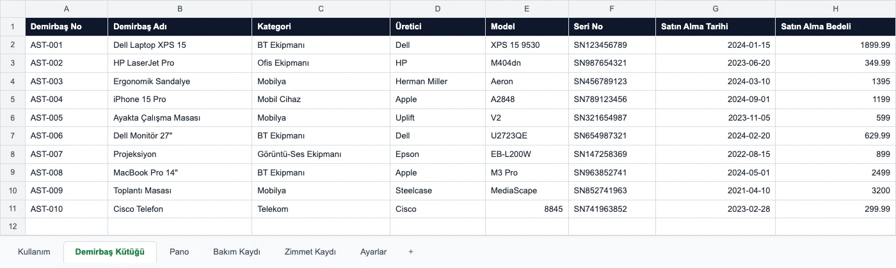Select model cell U2723QE
The height and width of the screenshot is (268, 896).
tap(527, 136)
